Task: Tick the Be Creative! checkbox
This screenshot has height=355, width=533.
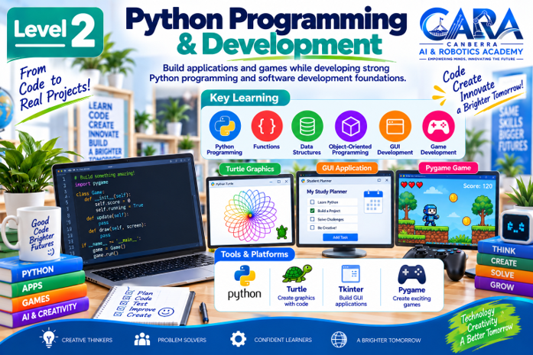Action: (x=312, y=228)
